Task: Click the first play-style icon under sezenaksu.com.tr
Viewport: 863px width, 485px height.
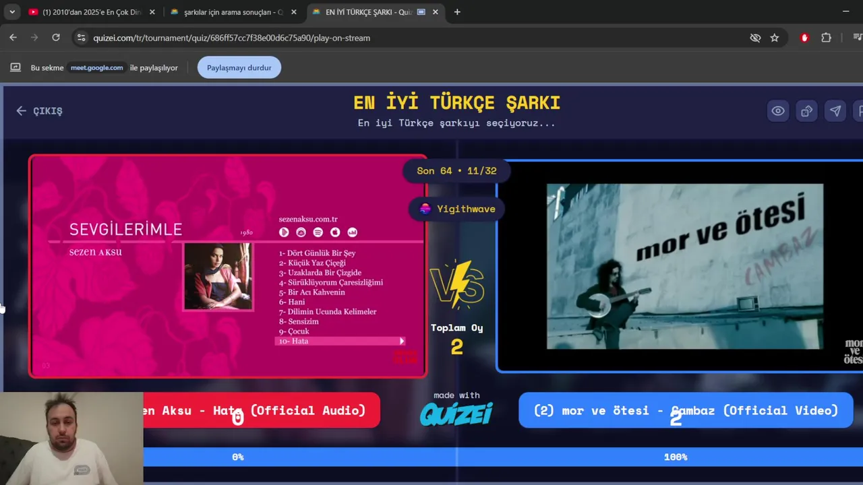Action: 284,232
